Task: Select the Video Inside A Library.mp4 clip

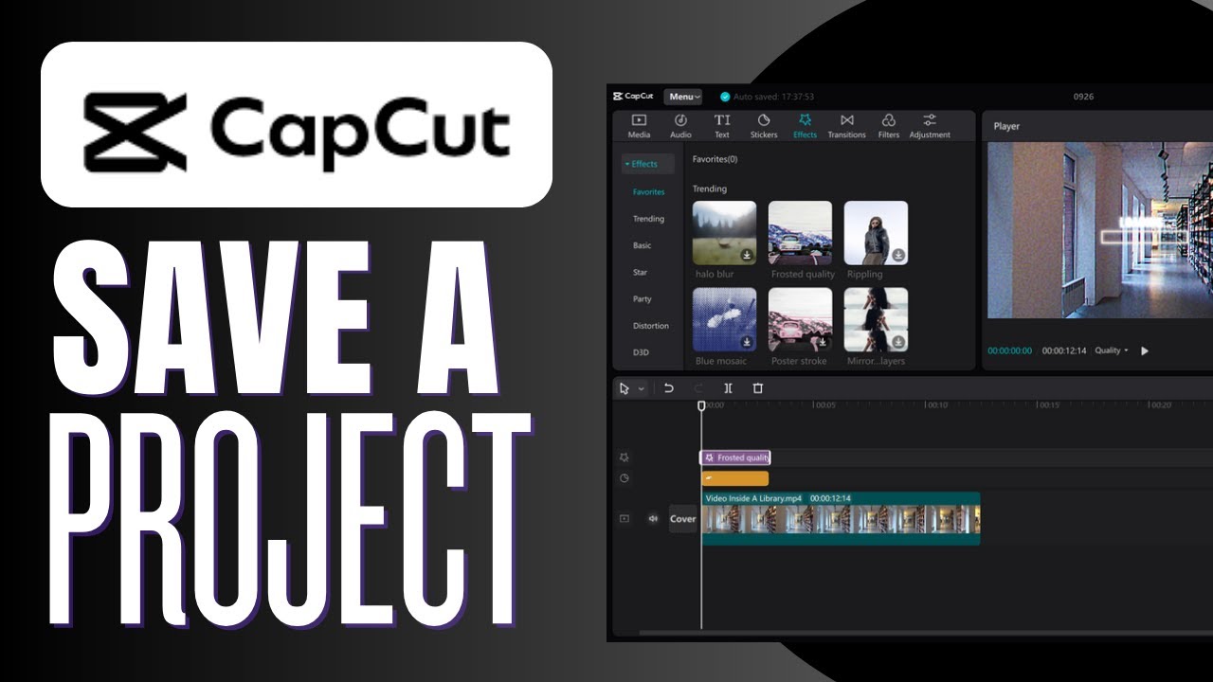Action: coord(841,518)
